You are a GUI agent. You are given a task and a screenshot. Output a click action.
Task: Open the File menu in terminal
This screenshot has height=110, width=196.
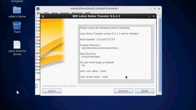tap(39, 13)
